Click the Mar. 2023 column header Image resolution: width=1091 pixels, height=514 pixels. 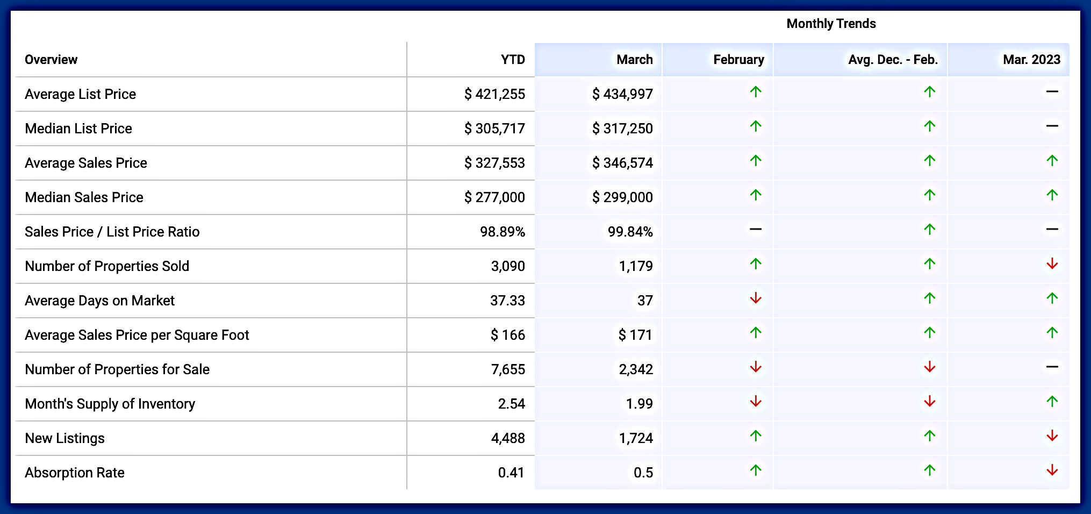pos(1031,60)
